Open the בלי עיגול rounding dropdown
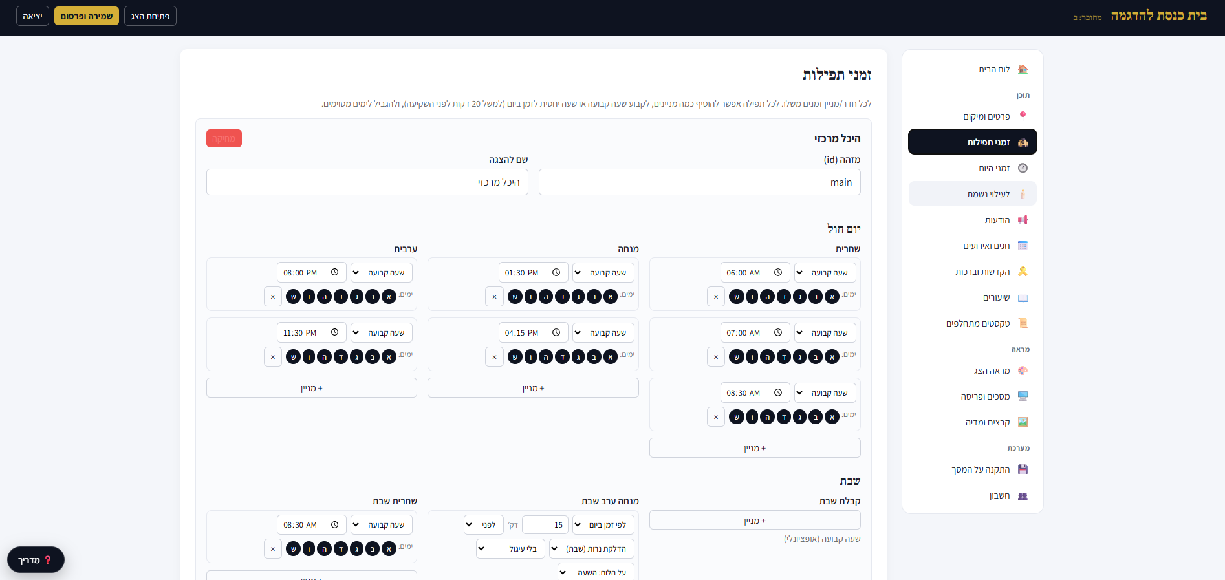 (511, 548)
